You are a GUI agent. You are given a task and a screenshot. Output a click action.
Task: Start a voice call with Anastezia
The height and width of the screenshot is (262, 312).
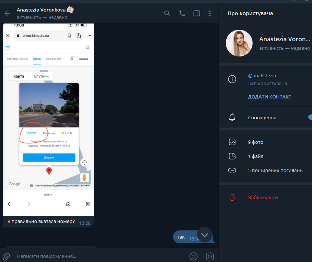(x=182, y=13)
